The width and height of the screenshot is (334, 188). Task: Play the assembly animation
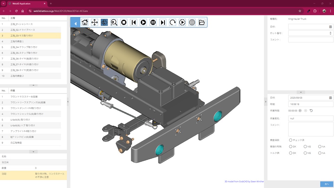(143, 22)
